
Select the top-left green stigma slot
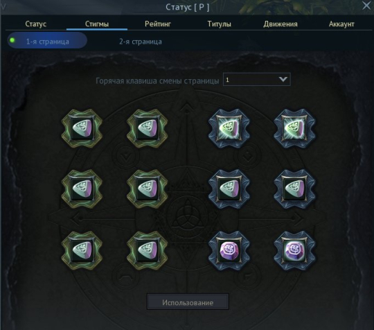(x=82, y=128)
